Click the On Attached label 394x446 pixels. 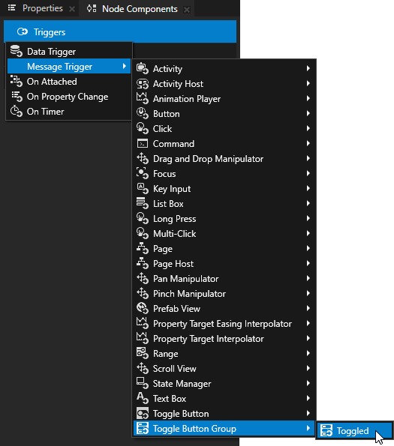52,82
